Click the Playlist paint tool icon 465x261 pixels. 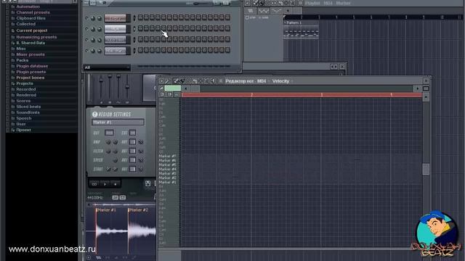(x=262, y=3)
